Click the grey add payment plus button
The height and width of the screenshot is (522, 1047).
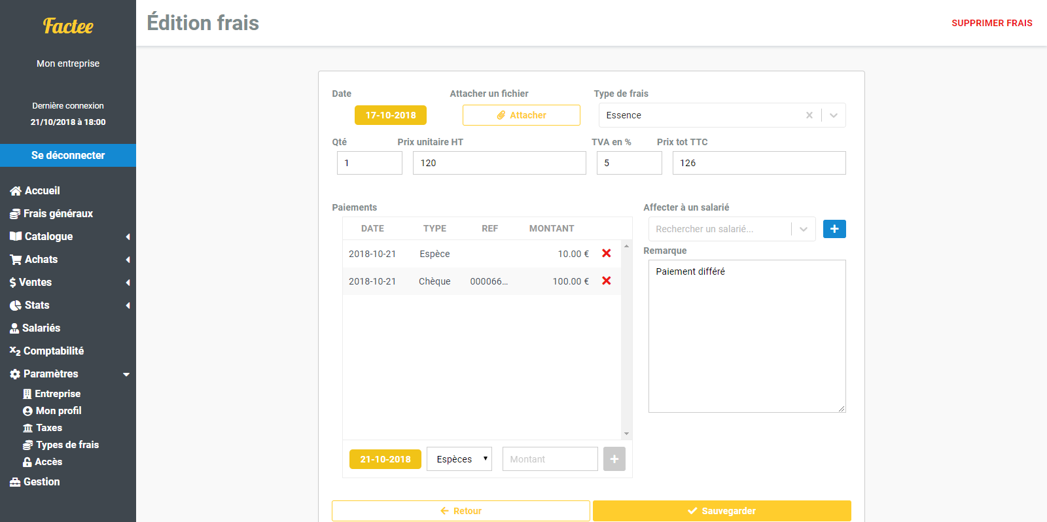point(614,459)
